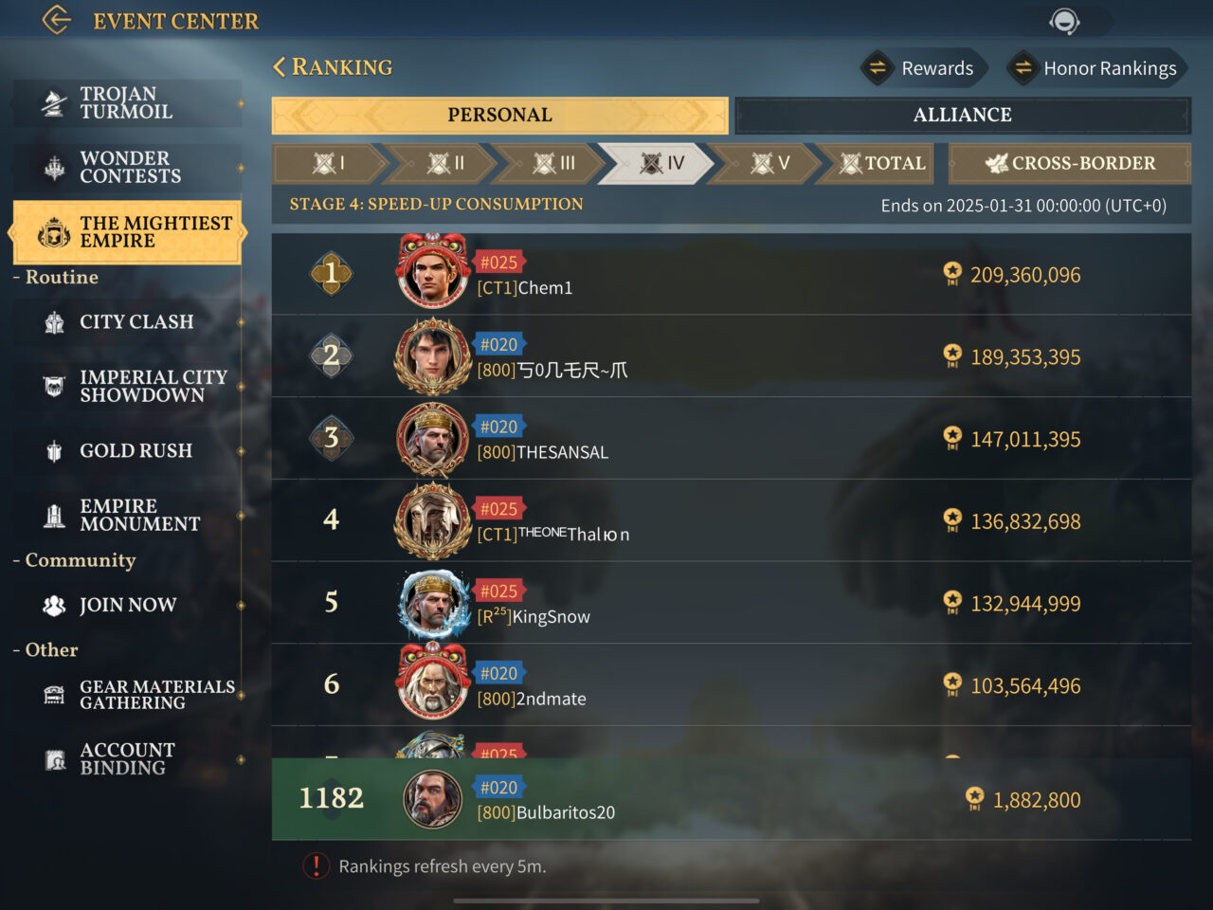Select Gold Rush event
Viewport: 1213px width, 910px height.
127,451
